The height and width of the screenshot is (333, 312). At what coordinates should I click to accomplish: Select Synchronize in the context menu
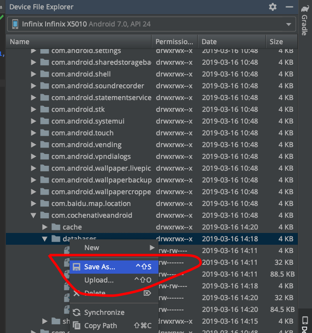(x=104, y=312)
